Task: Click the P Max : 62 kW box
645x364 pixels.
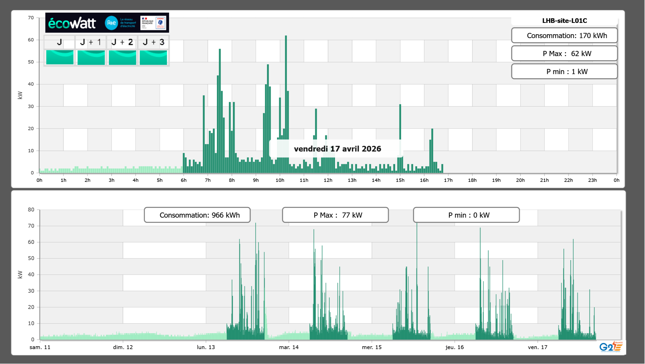Action: (564, 54)
